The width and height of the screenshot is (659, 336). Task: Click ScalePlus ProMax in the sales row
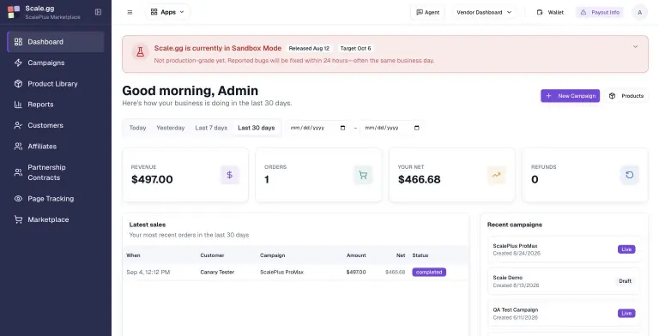(x=282, y=273)
